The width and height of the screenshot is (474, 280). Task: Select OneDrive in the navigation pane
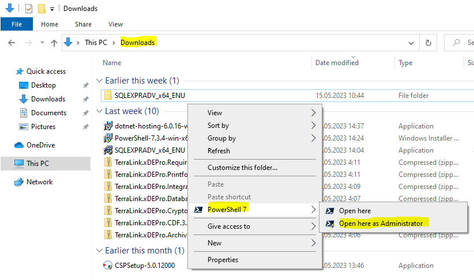[x=40, y=145]
